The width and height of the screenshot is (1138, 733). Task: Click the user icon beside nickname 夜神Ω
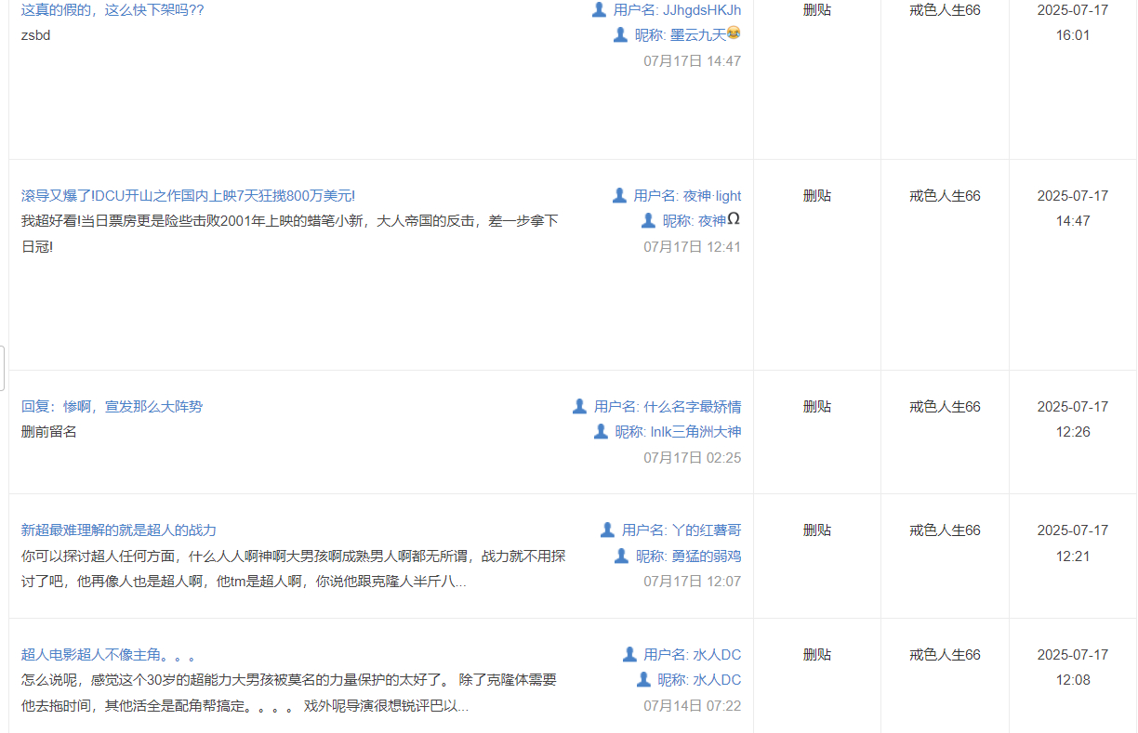[648, 220]
